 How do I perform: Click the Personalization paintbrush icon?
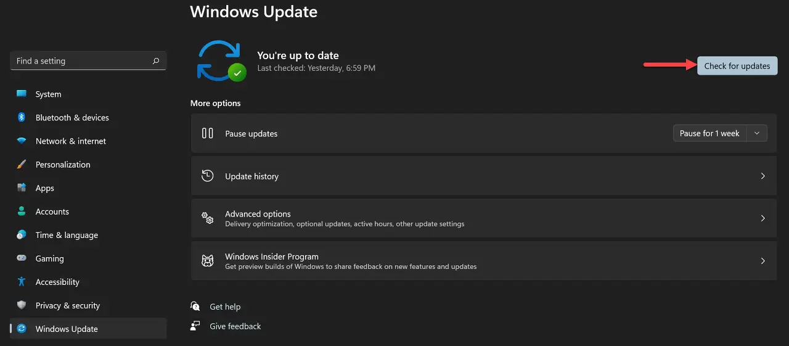(22, 164)
